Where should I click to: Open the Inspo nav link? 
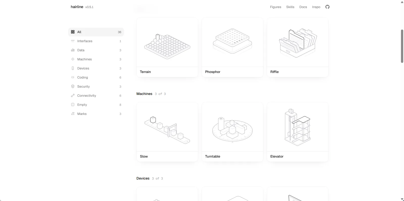click(316, 7)
